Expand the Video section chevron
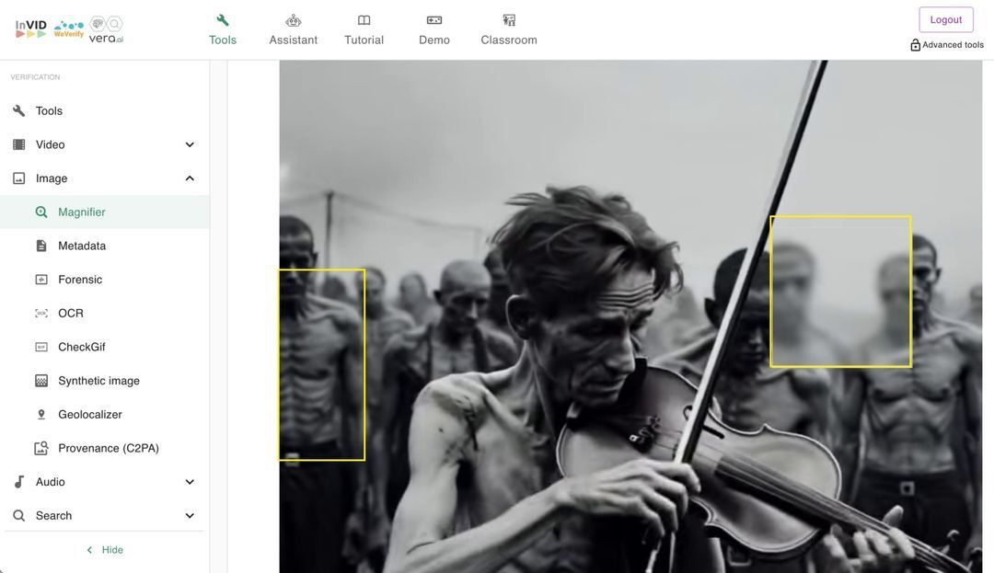Screen dimensions: 994x573 [x=190, y=144]
